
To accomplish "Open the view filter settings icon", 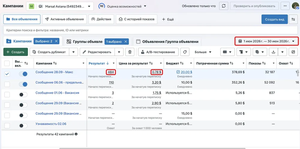I will click(293, 19).
